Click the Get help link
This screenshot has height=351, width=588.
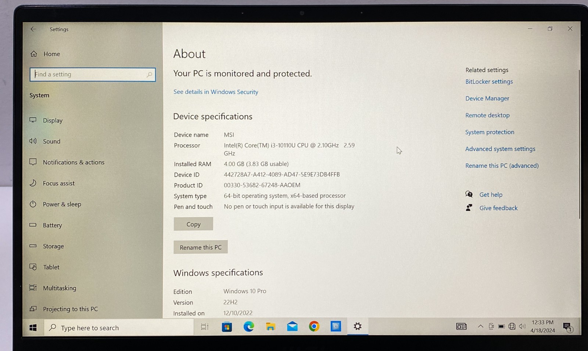[491, 195]
